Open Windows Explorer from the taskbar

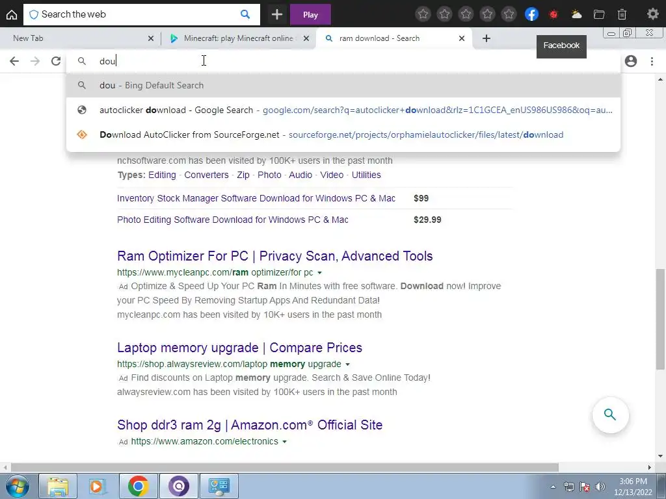coord(58,486)
